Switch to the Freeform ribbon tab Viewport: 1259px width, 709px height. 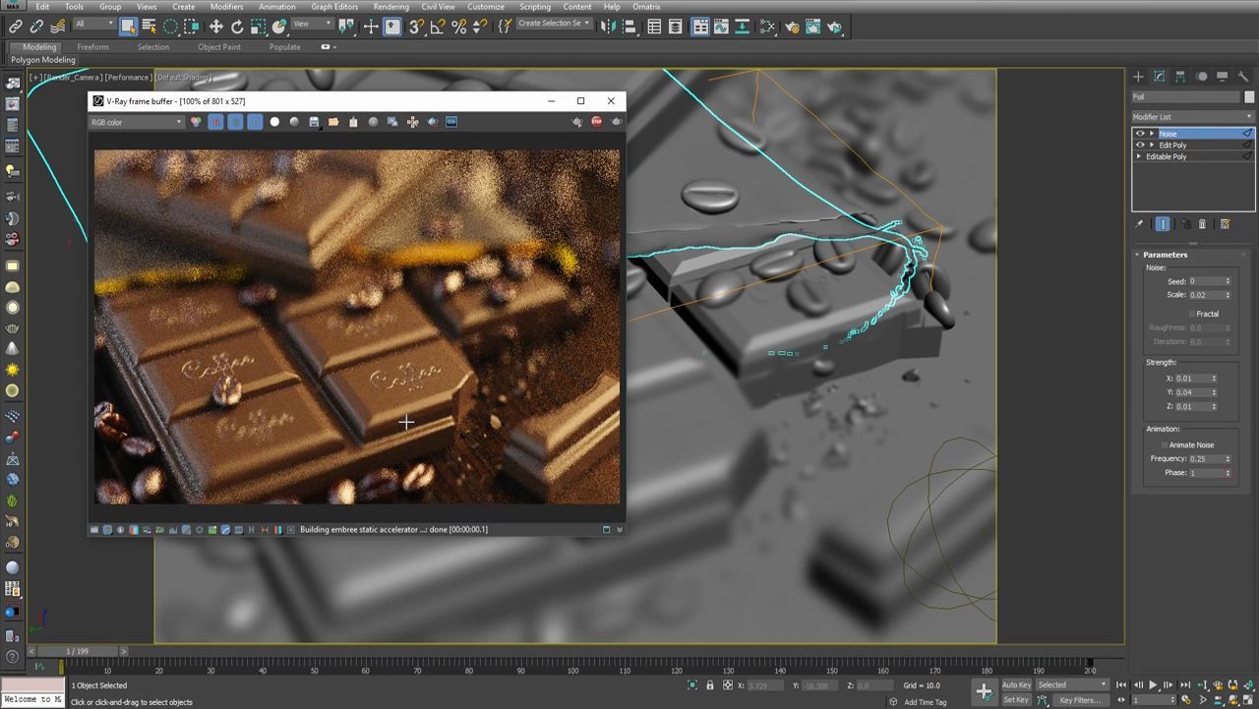tap(93, 46)
